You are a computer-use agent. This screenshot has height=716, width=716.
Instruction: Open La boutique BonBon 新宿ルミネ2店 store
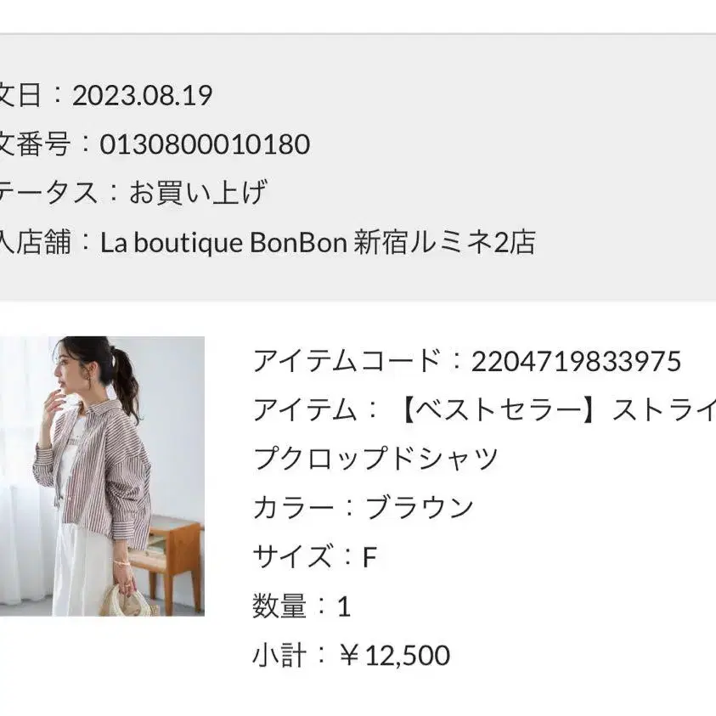pos(318,242)
